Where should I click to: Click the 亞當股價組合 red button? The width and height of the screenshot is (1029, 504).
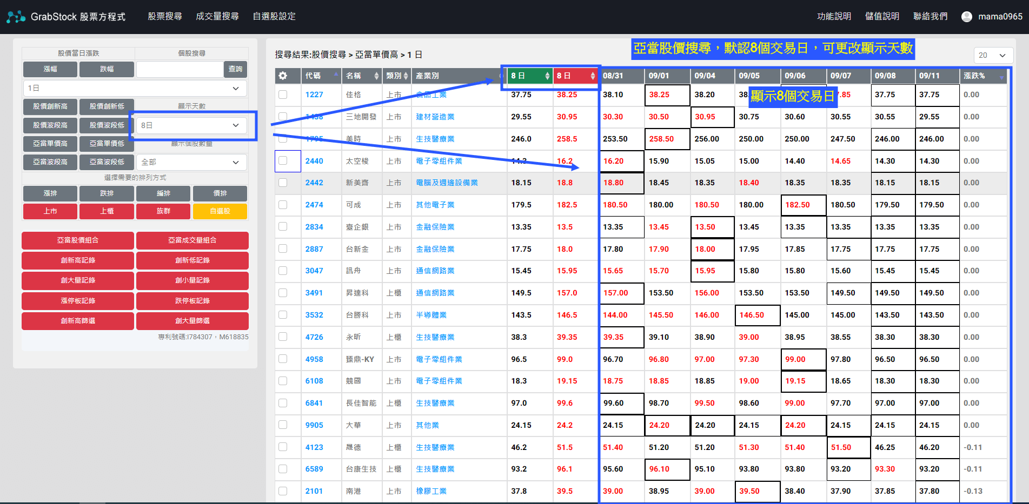click(x=78, y=240)
